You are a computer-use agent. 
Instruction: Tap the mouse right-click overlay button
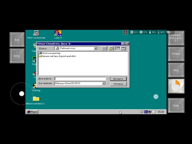(x=176, y=86)
